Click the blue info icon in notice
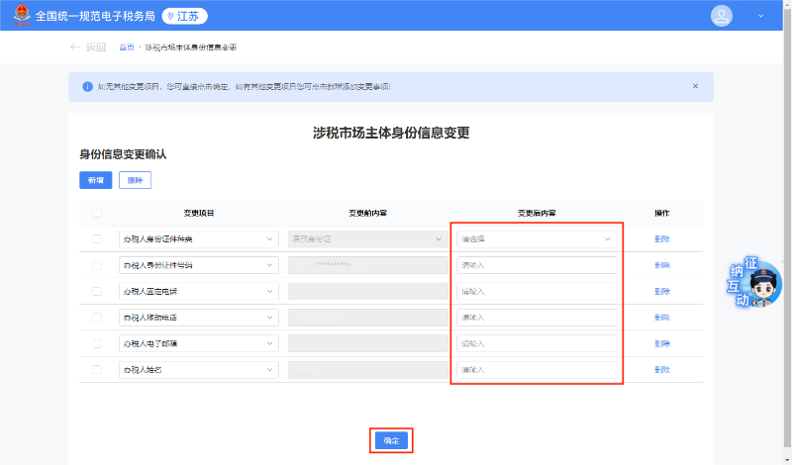Viewport: 792px width, 465px height. pos(87,86)
